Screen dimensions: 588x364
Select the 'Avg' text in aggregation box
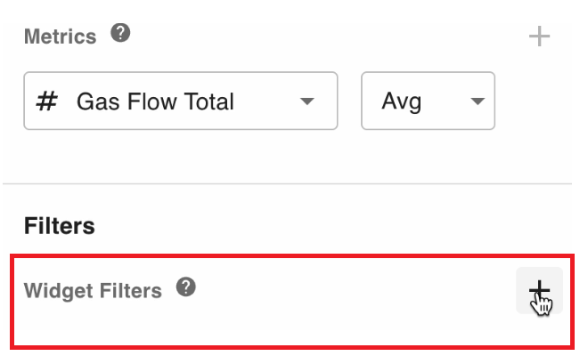401,101
